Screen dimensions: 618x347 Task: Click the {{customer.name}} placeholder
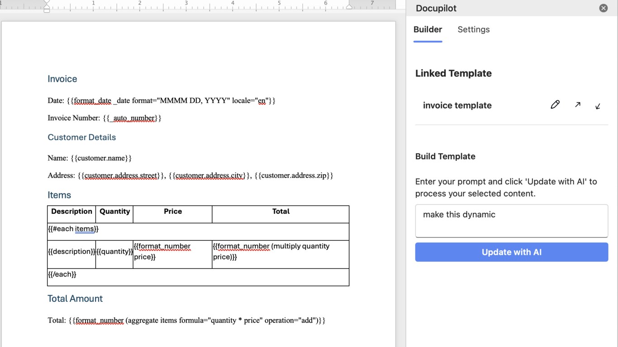coord(101,158)
